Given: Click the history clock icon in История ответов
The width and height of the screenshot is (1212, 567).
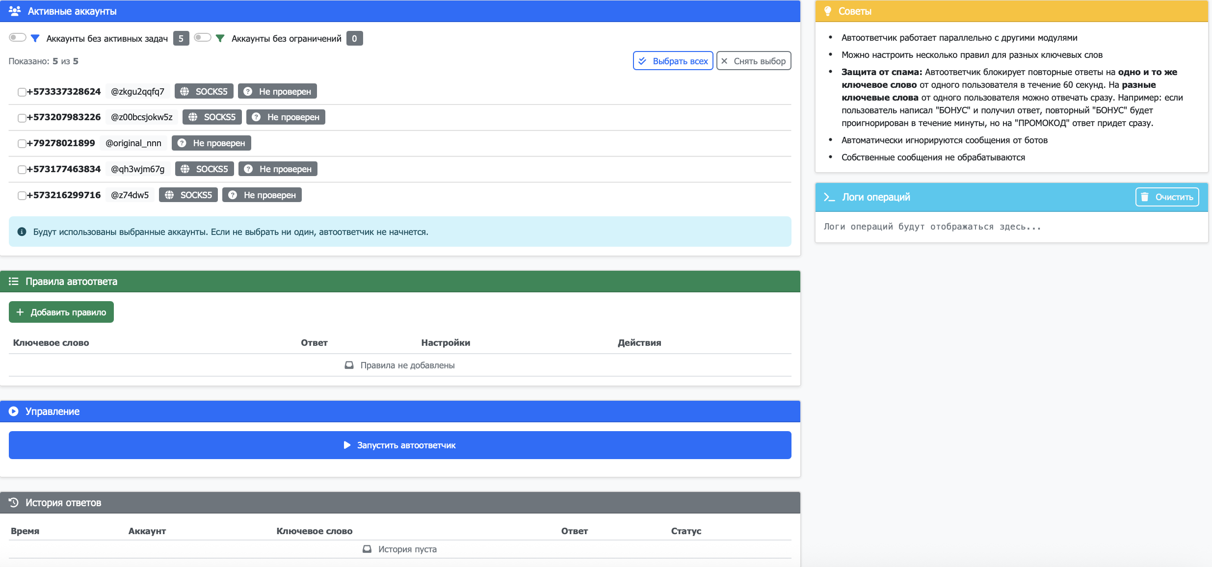Looking at the screenshot, I should click(14, 503).
